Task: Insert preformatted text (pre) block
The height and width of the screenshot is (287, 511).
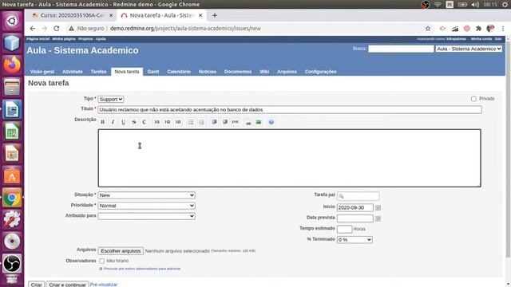Action: [236, 122]
